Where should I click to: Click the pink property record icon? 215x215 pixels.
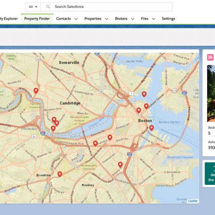(211, 57)
